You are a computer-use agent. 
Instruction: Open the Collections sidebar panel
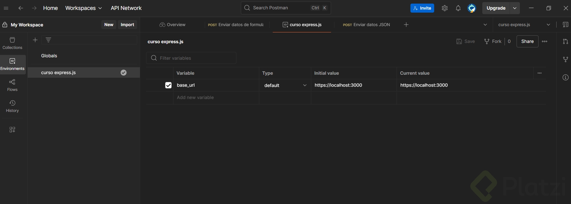tap(12, 43)
